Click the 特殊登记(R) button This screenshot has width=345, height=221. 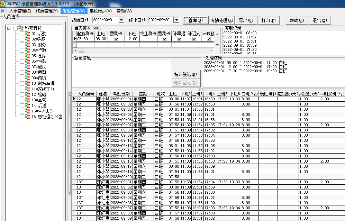coord(185,74)
